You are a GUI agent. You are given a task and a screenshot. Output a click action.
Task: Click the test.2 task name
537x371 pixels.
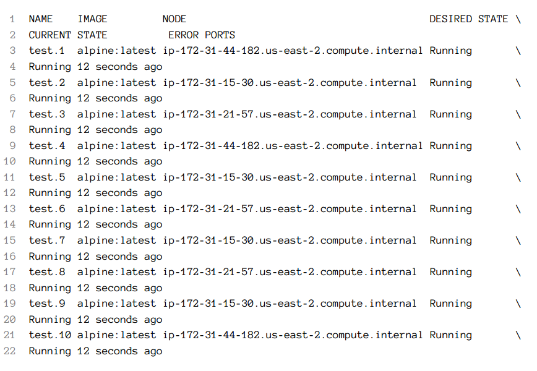(x=46, y=83)
